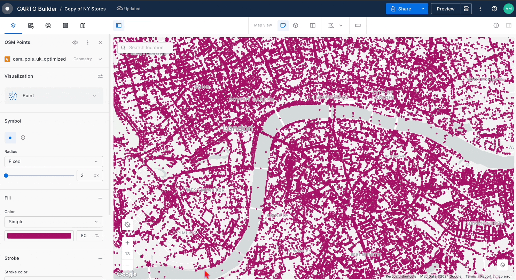Enable split dual map view
Image resolution: width=516 pixels, height=280 pixels.
pos(313,25)
